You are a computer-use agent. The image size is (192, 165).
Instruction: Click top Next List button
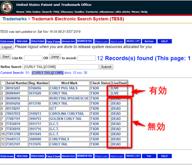[x=117, y=42]
